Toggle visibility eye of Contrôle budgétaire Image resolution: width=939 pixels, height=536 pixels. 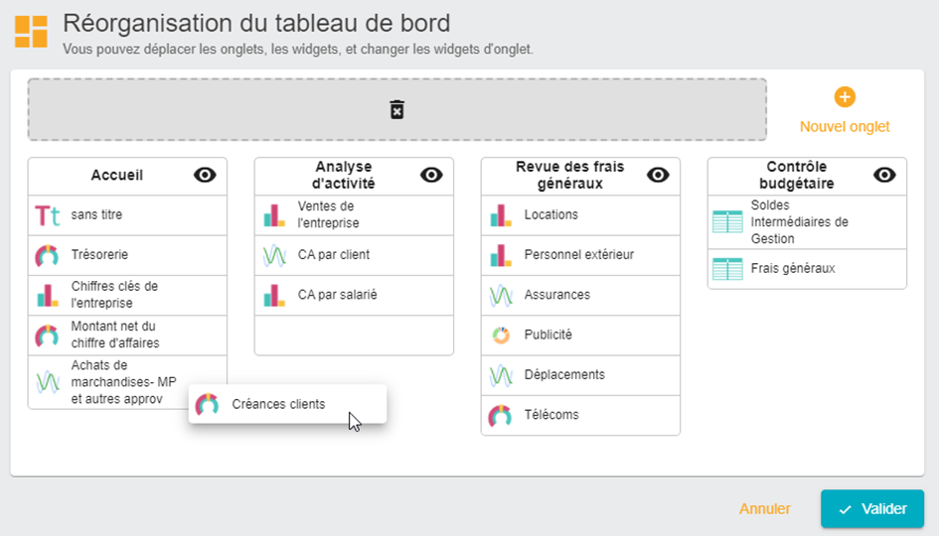click(x=884, y=176)
